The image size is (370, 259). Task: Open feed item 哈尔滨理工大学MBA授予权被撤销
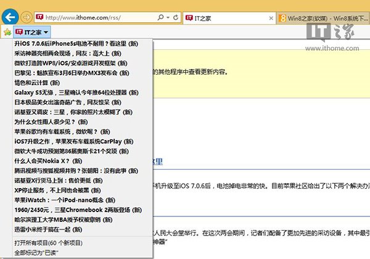tap(83, 220)
